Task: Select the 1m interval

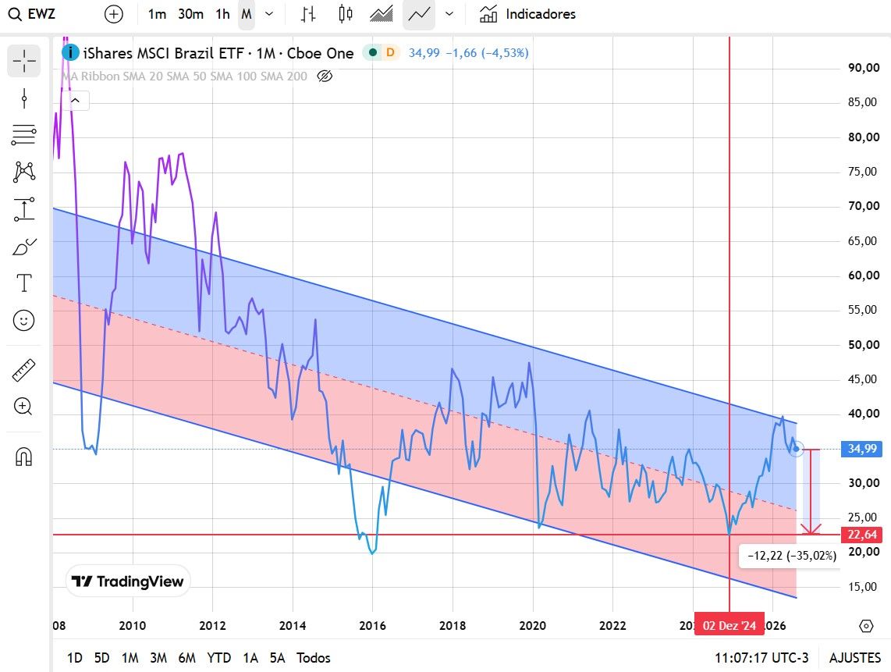Action: click(x=157, y=13)
